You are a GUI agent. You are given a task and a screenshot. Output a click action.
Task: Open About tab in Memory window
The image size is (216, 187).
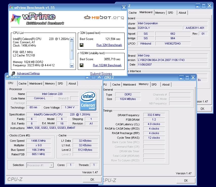tap(166, 85)
